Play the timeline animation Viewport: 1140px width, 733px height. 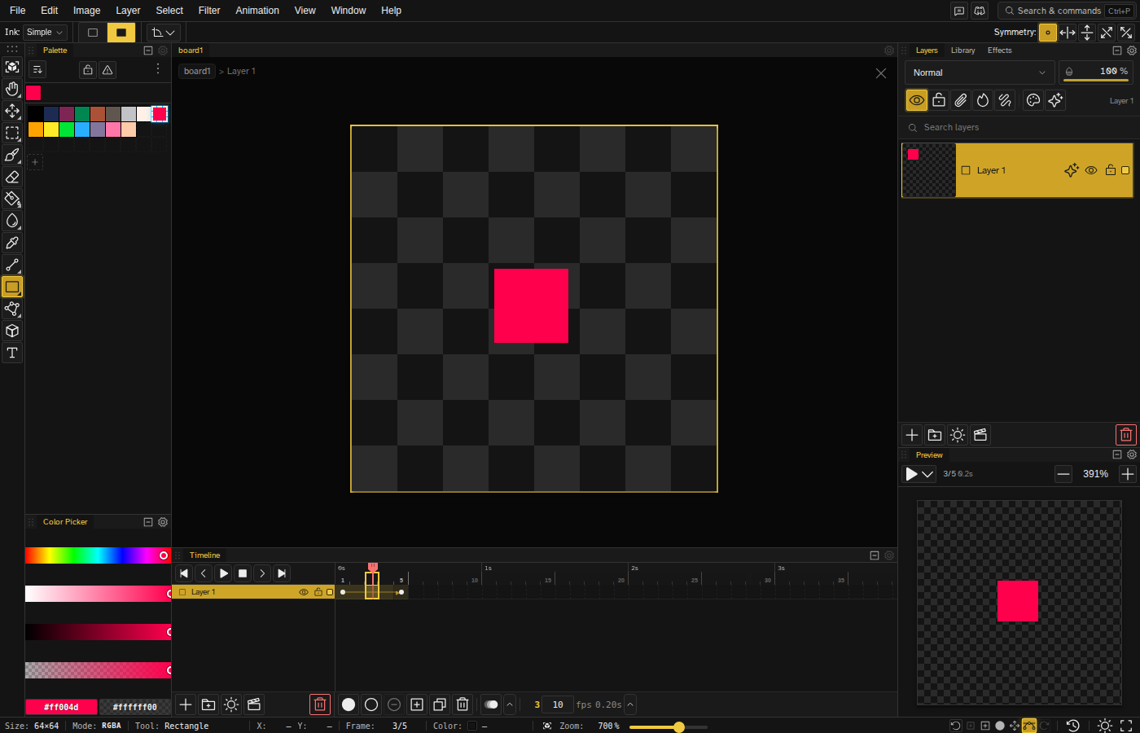223,573
